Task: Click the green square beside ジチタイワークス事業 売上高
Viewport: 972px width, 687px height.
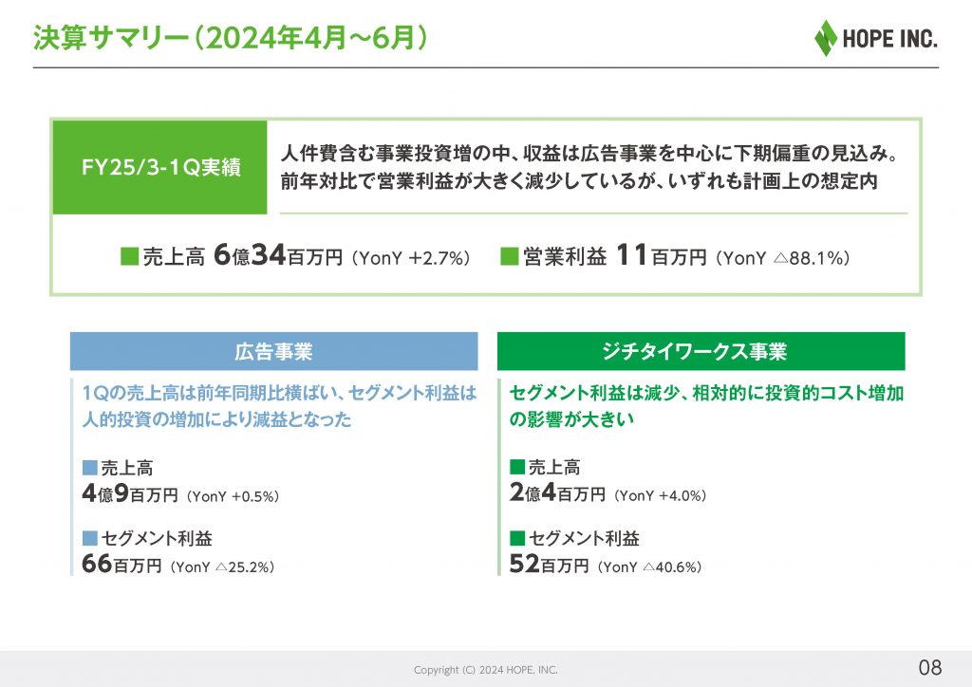Action: tap(517, 468)
